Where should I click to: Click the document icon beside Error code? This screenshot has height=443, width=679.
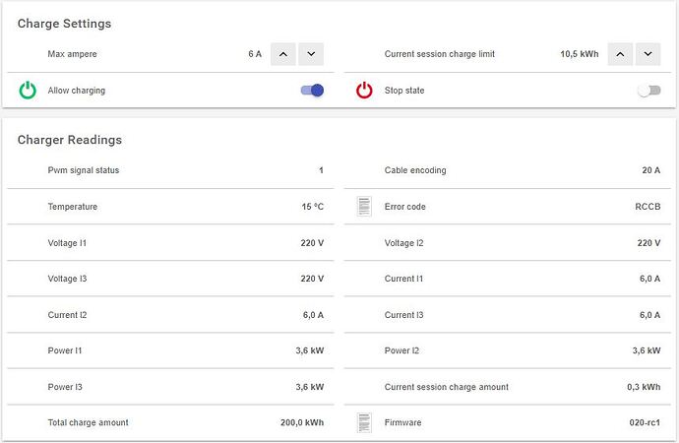coord(364,206)
